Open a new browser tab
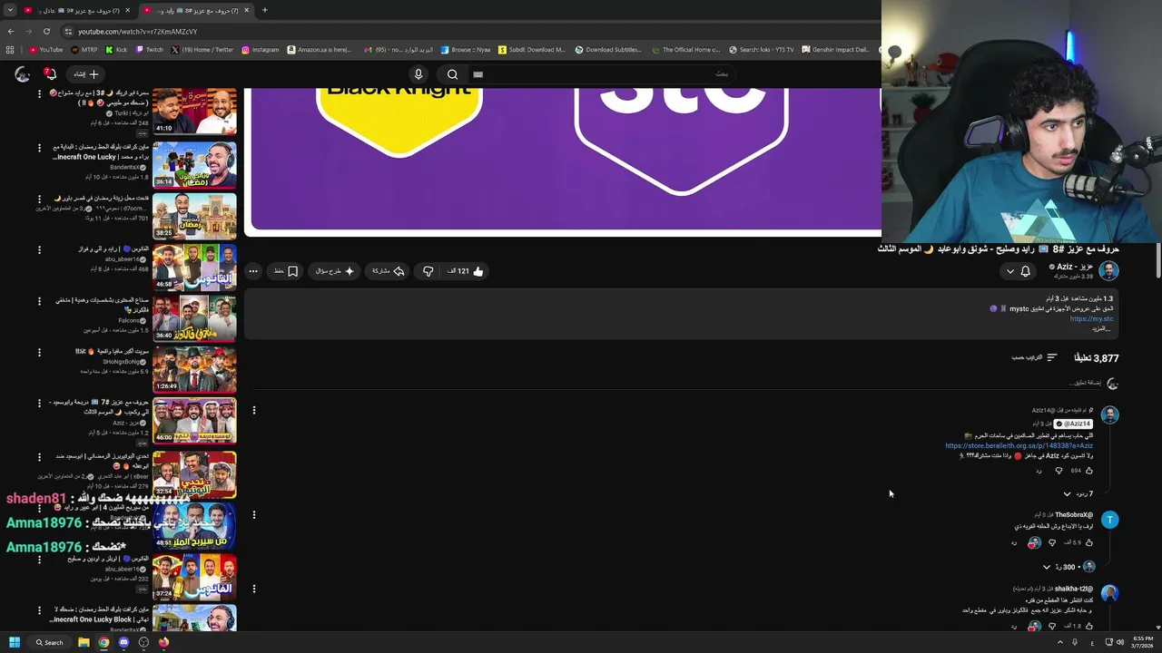The image size is (1162, 653). click(264, 10)
